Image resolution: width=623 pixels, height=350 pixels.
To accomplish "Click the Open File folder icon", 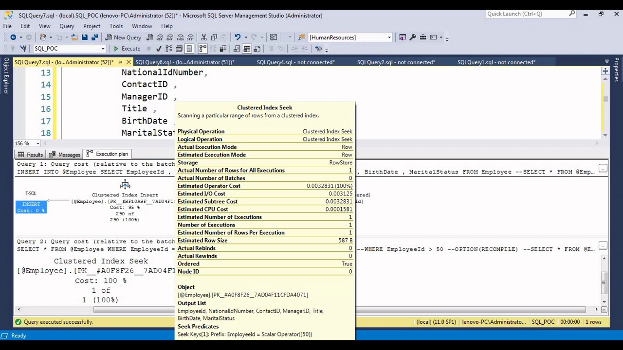I will coord(74,37).
